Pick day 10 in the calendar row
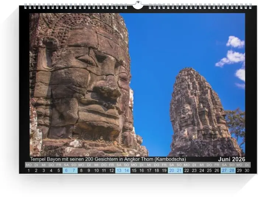The image size is (258, 197). [x=96, y=170]
